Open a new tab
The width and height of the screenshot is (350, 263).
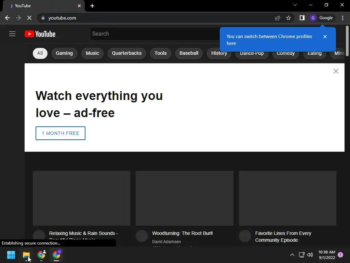(92, 6)
